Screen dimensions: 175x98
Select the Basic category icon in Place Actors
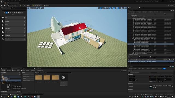click(7, 13)
